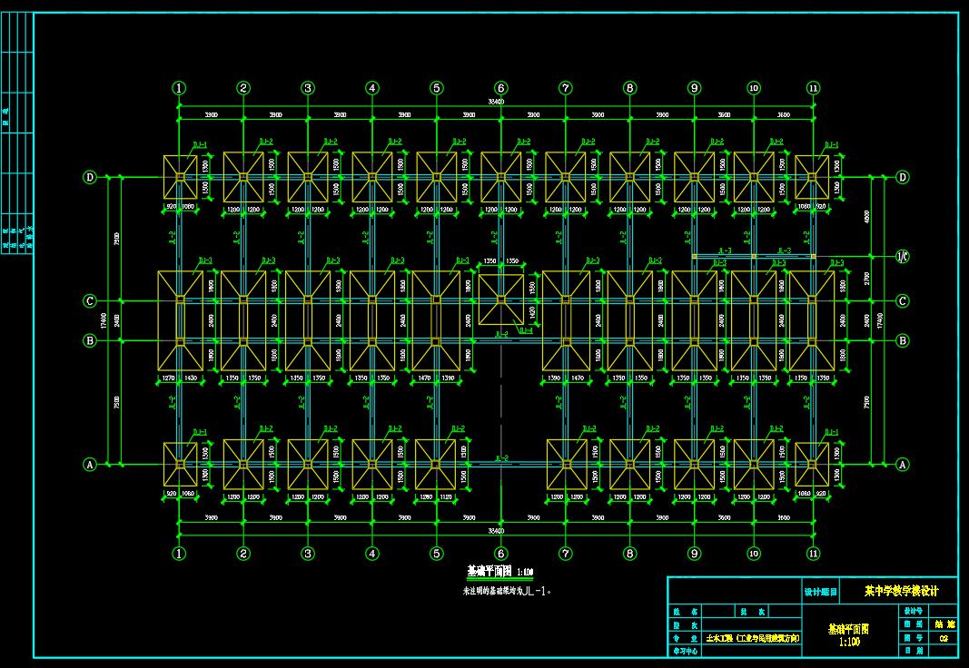Screen dimensions: 969x668
Task: Click axis bubble A on the right side
Action: 902,465
